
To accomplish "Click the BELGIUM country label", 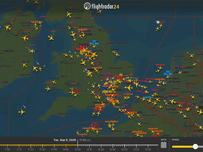I will pos(171,109).
